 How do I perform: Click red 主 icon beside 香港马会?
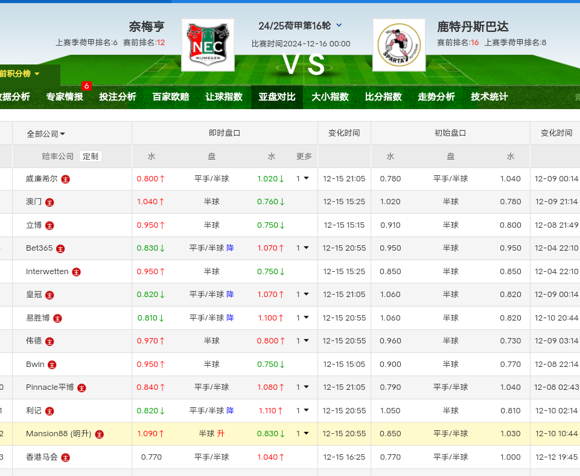(x=65, y=458)
